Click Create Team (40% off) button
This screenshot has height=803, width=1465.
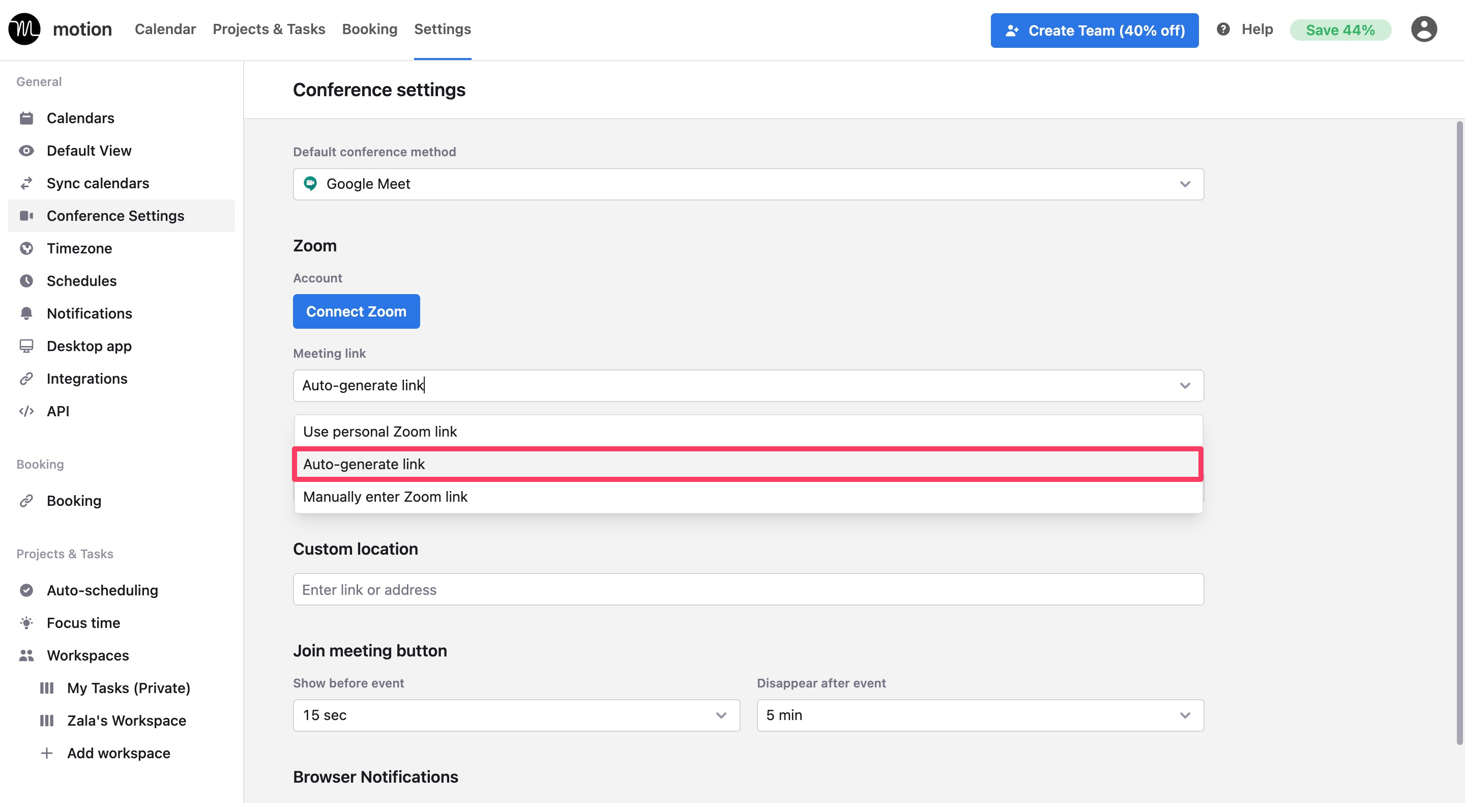coord(1094,31)
